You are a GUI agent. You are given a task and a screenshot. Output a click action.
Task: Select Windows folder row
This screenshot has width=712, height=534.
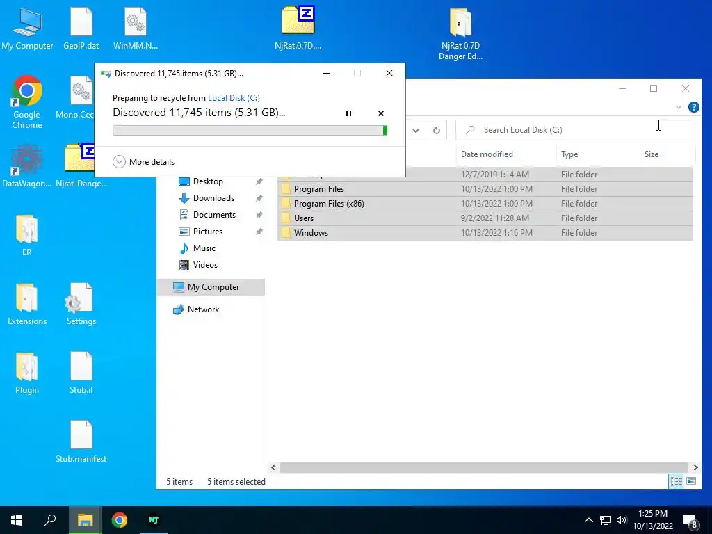click(x=485, y=232)
